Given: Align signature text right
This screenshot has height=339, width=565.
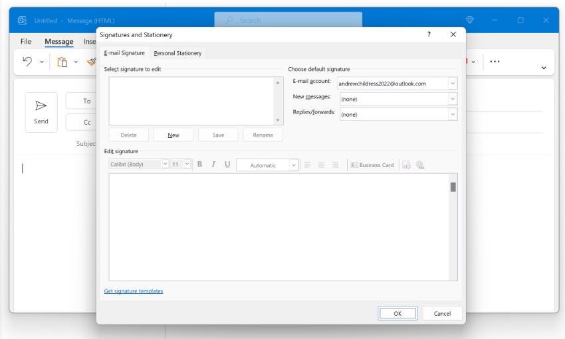Looking at the screenshot, I should (335, 165).
